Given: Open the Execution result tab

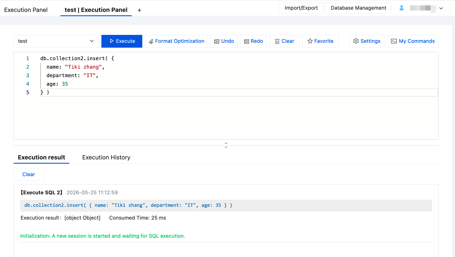Looking at the screenshot, I should click(x=41, y=157).
